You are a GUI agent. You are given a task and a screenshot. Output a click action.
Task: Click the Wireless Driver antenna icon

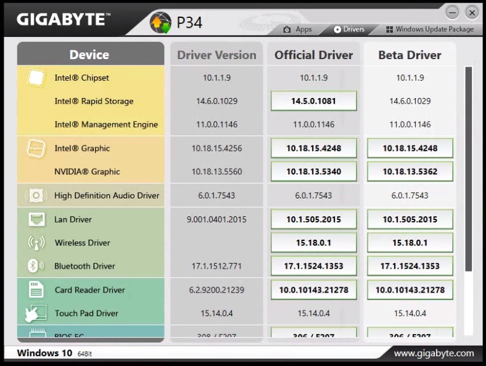point(36,243)
